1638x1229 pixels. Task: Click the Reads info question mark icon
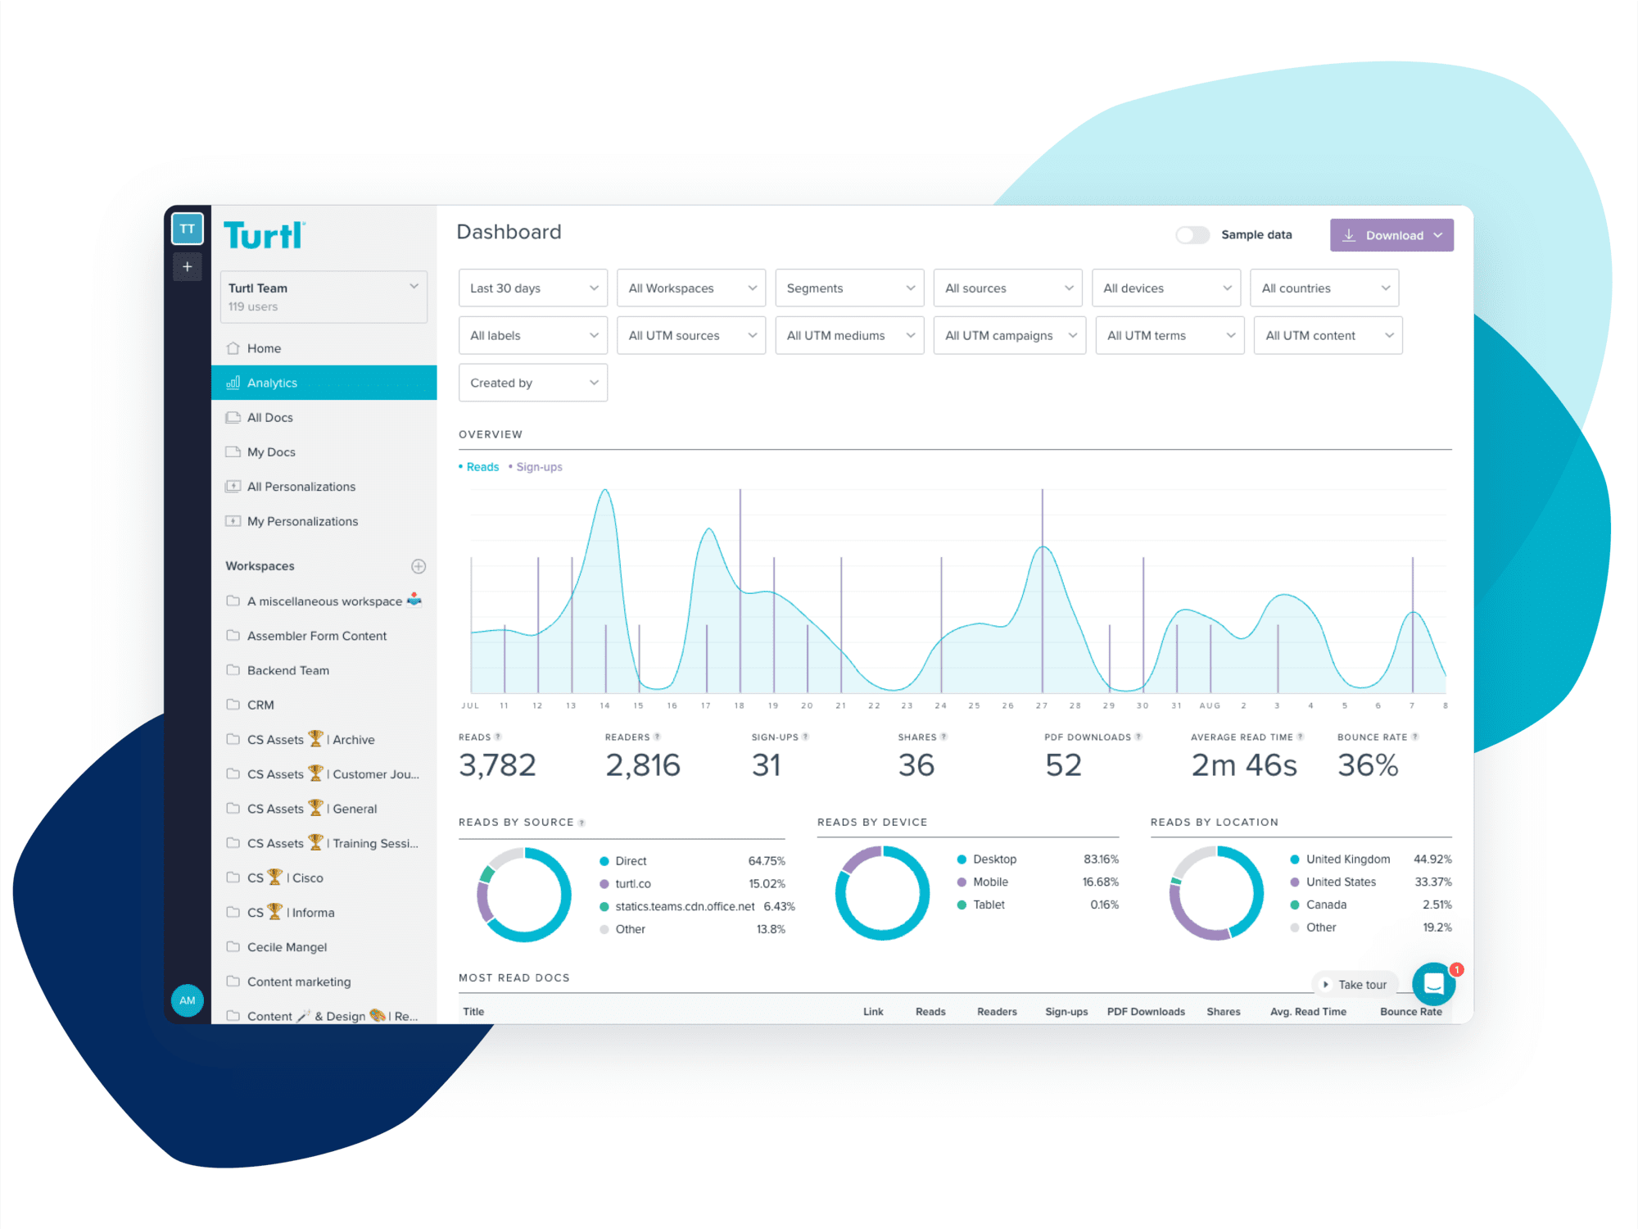[x=498, y=737]
